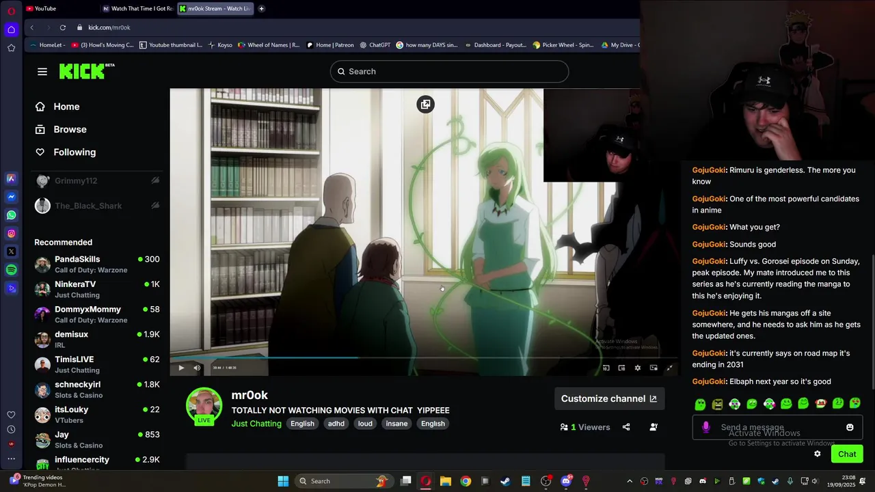Toggle fullscreen on the video player
Screen dimensions: 875x492
tap(670, 368)
